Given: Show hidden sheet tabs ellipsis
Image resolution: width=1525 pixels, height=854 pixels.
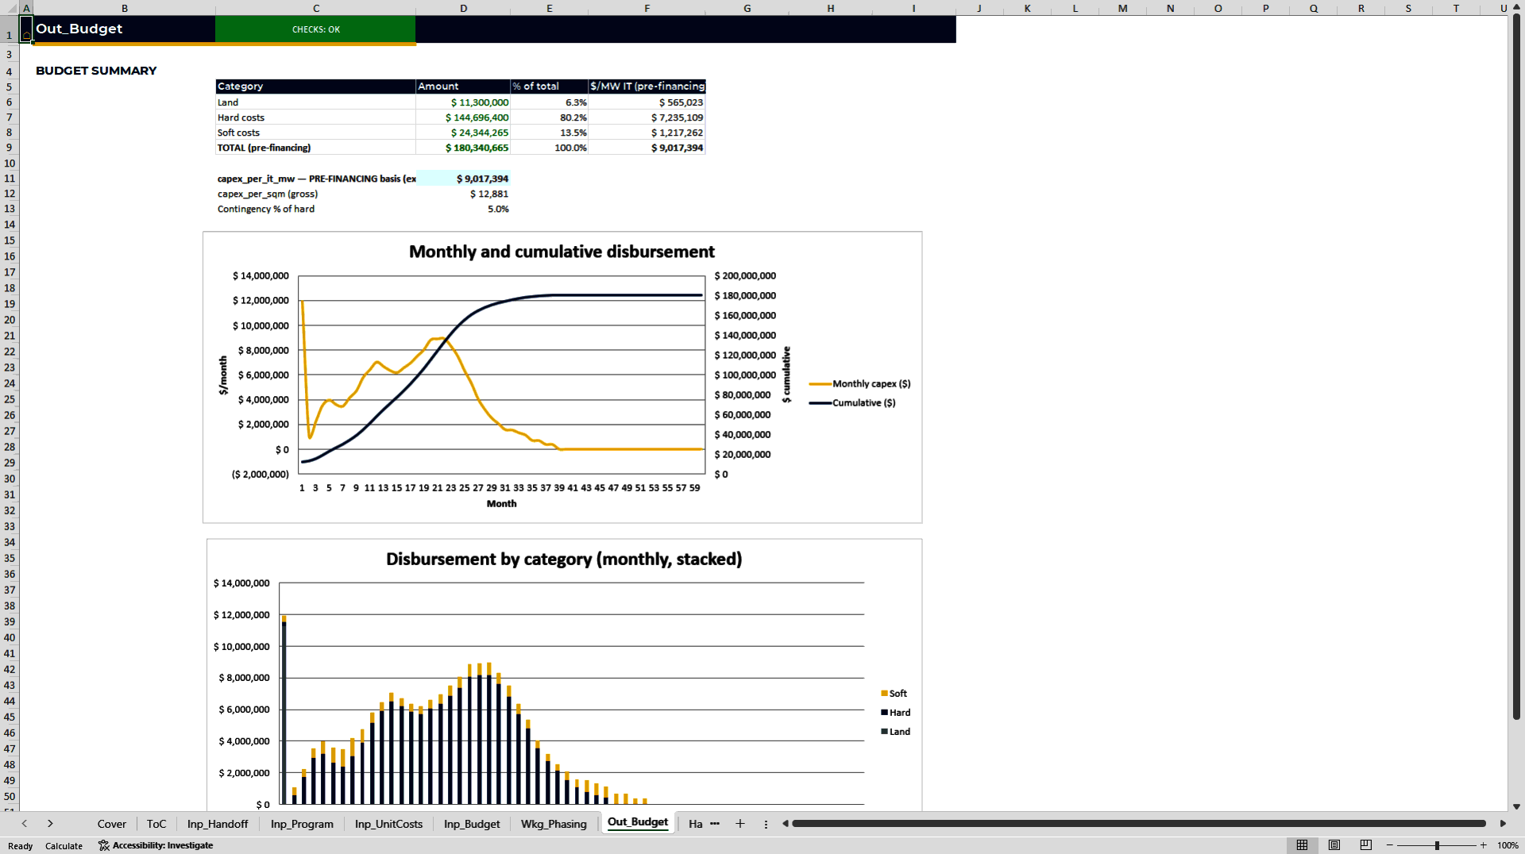Looking at the screenshot, I should (715, 823).
